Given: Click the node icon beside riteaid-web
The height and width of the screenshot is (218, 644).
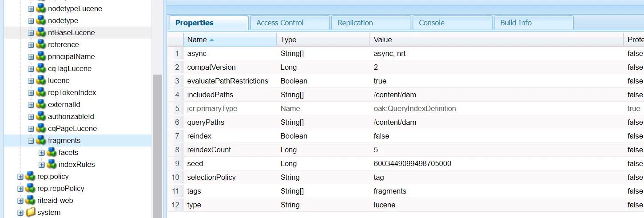Looking at the screenshot, I should (x=30, y=200).
